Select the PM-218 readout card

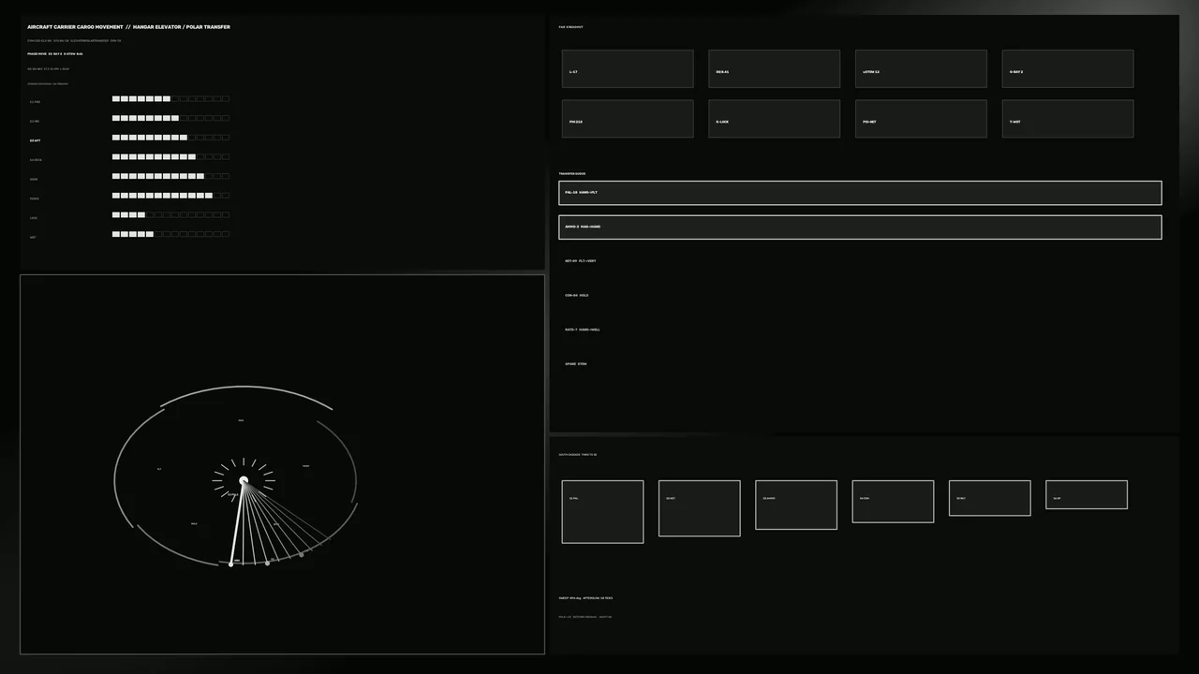pos(628,119)
